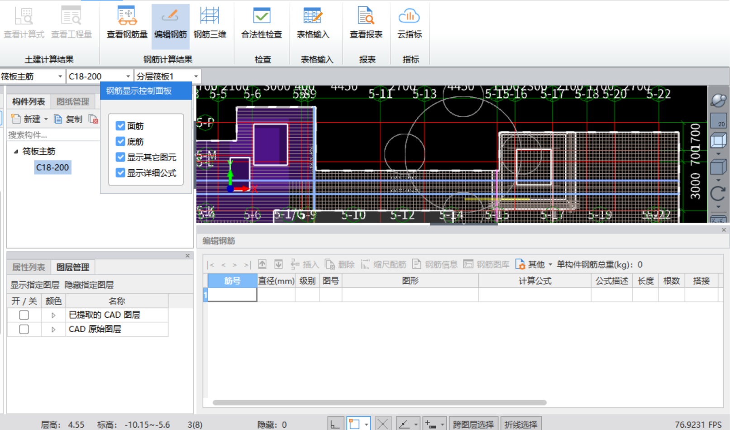The width and height of the screenshot is (730, 430).
Task: Collapse 筏板主筋 tree node
Action: (16, 151)
